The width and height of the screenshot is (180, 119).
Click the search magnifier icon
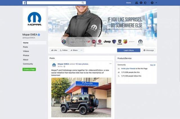(x=83, y=3)
